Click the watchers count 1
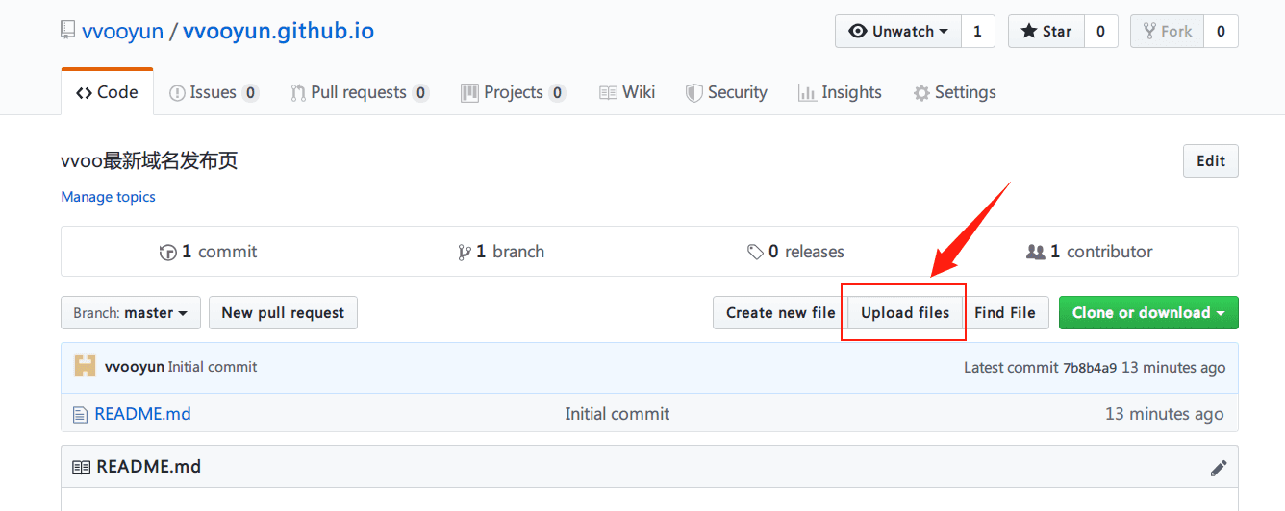The image size is (1285, 511). coord(977,32)
